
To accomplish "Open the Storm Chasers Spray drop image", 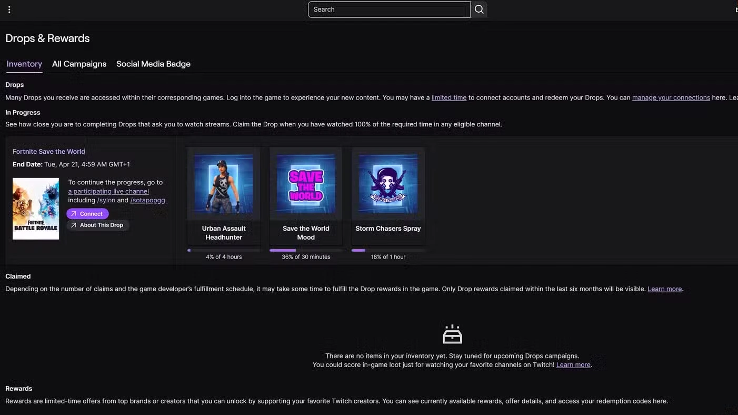I will [388, 184].
